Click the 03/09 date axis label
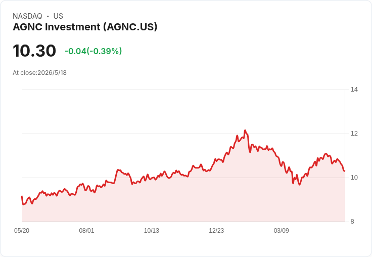Viewport: 372px width, 257px height. click(x=282, y=231)
